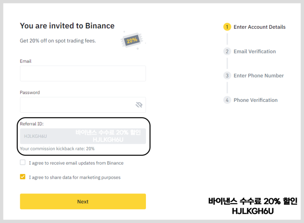Viewport: 304px width, 223px height.
Task: Click the Next button
Action: (x=83, y=201)
